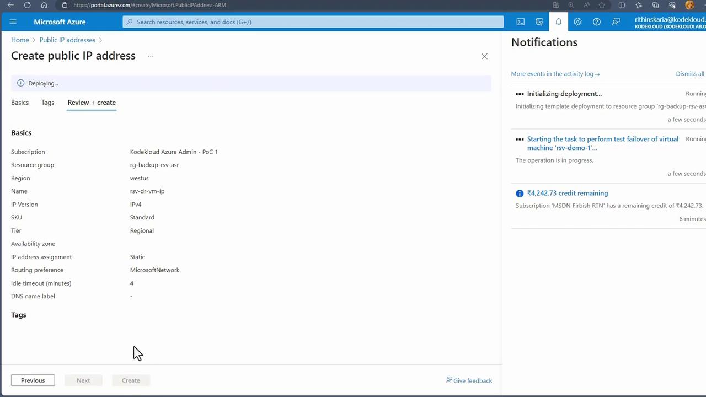Open browser zoom control in address bar
706x397 pixels.
pos(571,5)
